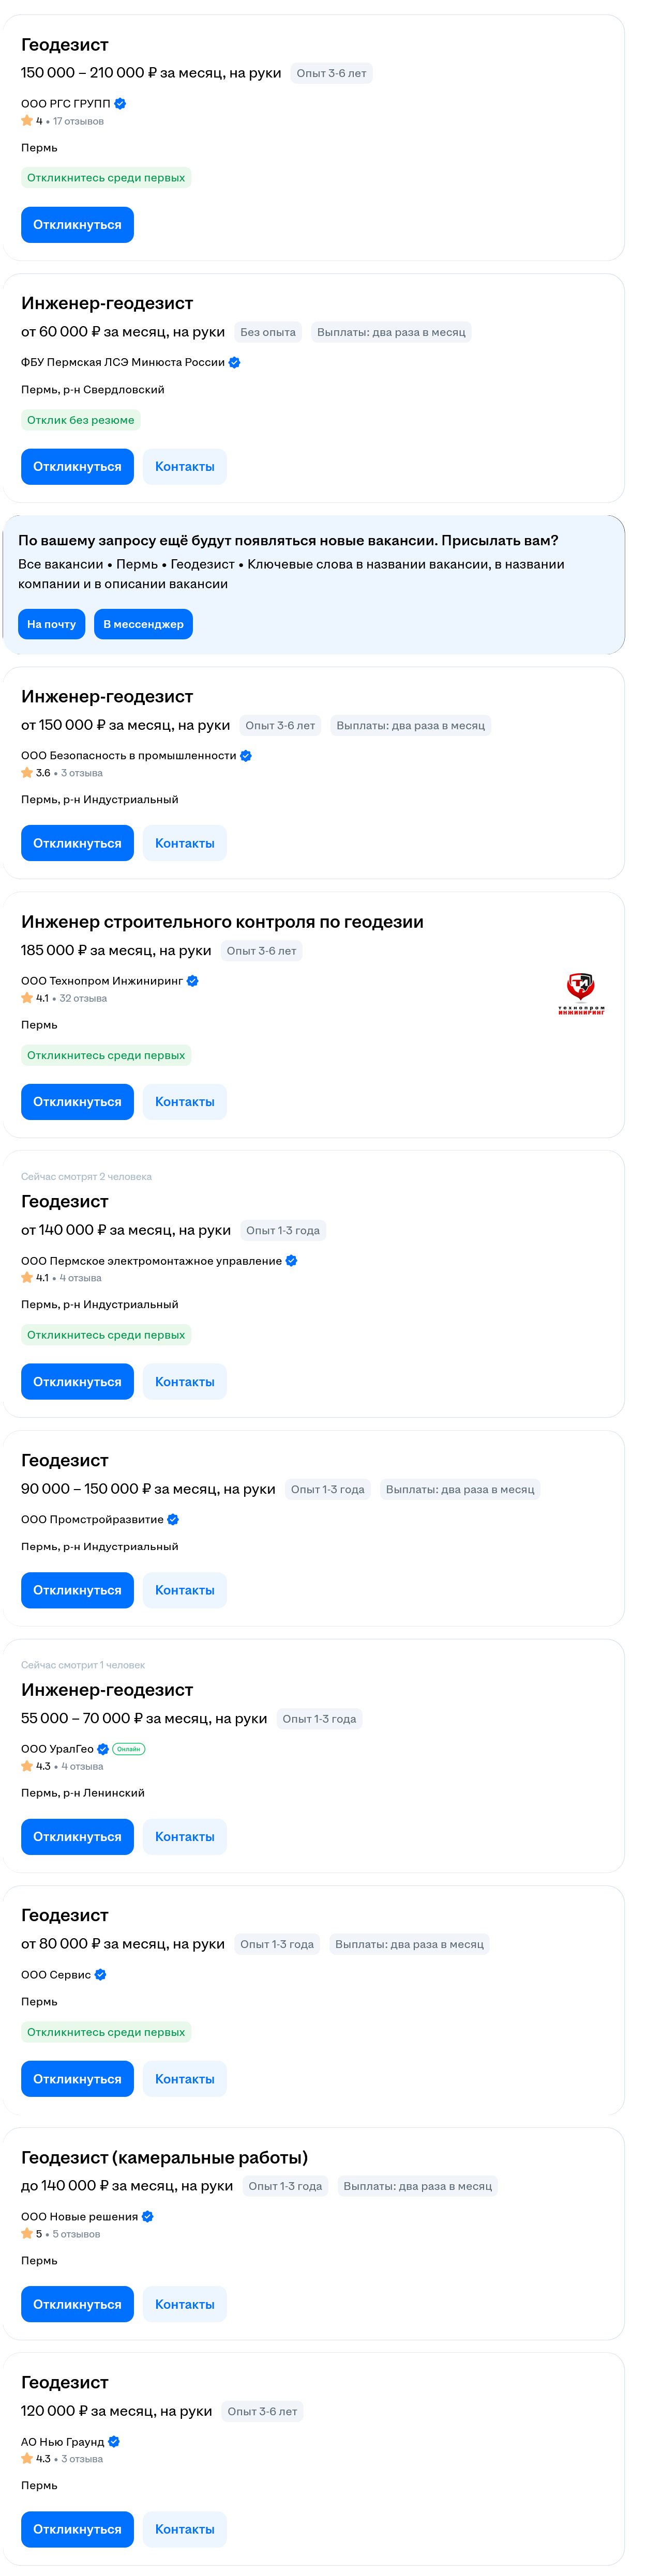Click the star icon under ООО Безопасность в промышленности
This screenshot has height=2576, width=647.
tap(27, 773)
